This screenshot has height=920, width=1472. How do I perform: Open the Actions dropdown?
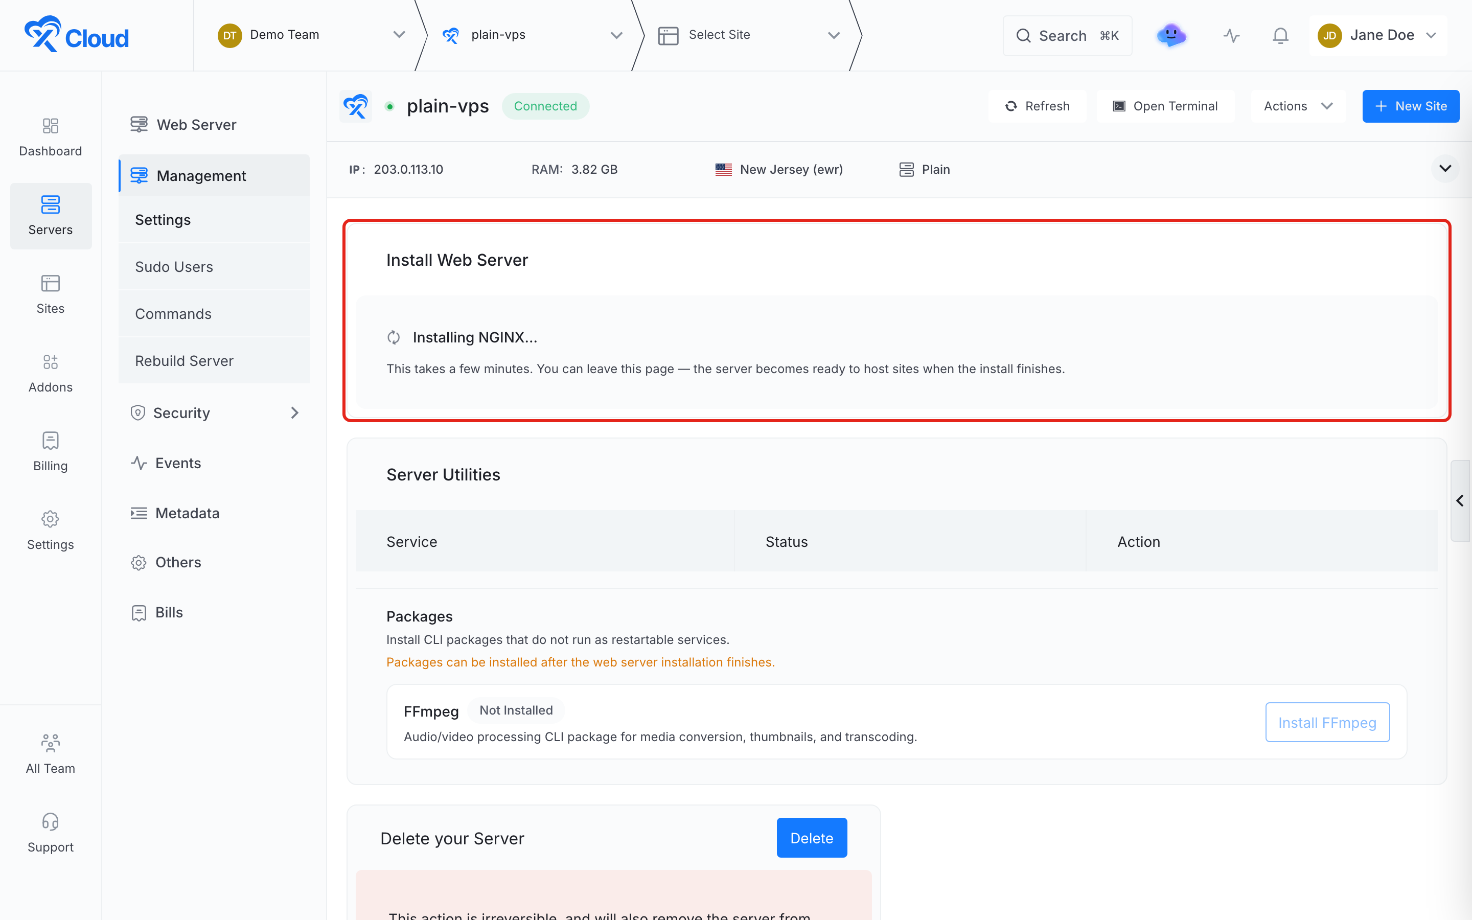[x=1297, y=106]
